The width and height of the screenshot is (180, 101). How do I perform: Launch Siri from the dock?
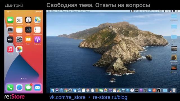coord(57,90)
